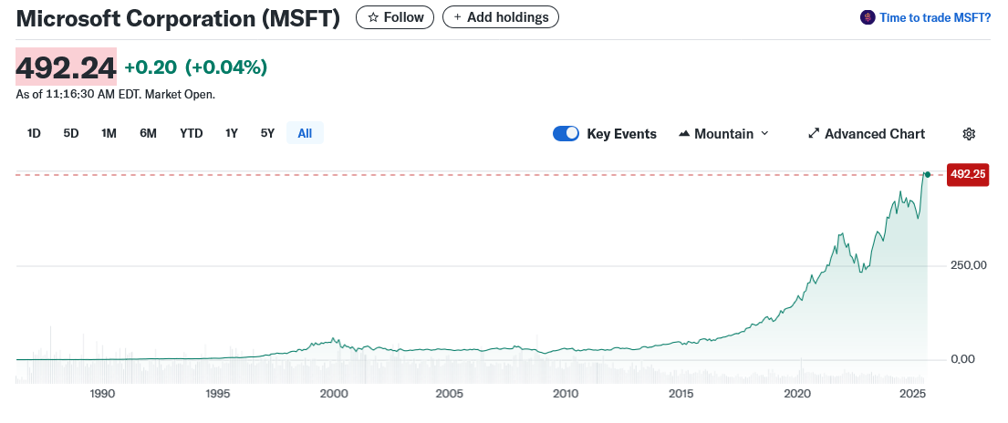Toggle the Key Events switch

[566, 134]
